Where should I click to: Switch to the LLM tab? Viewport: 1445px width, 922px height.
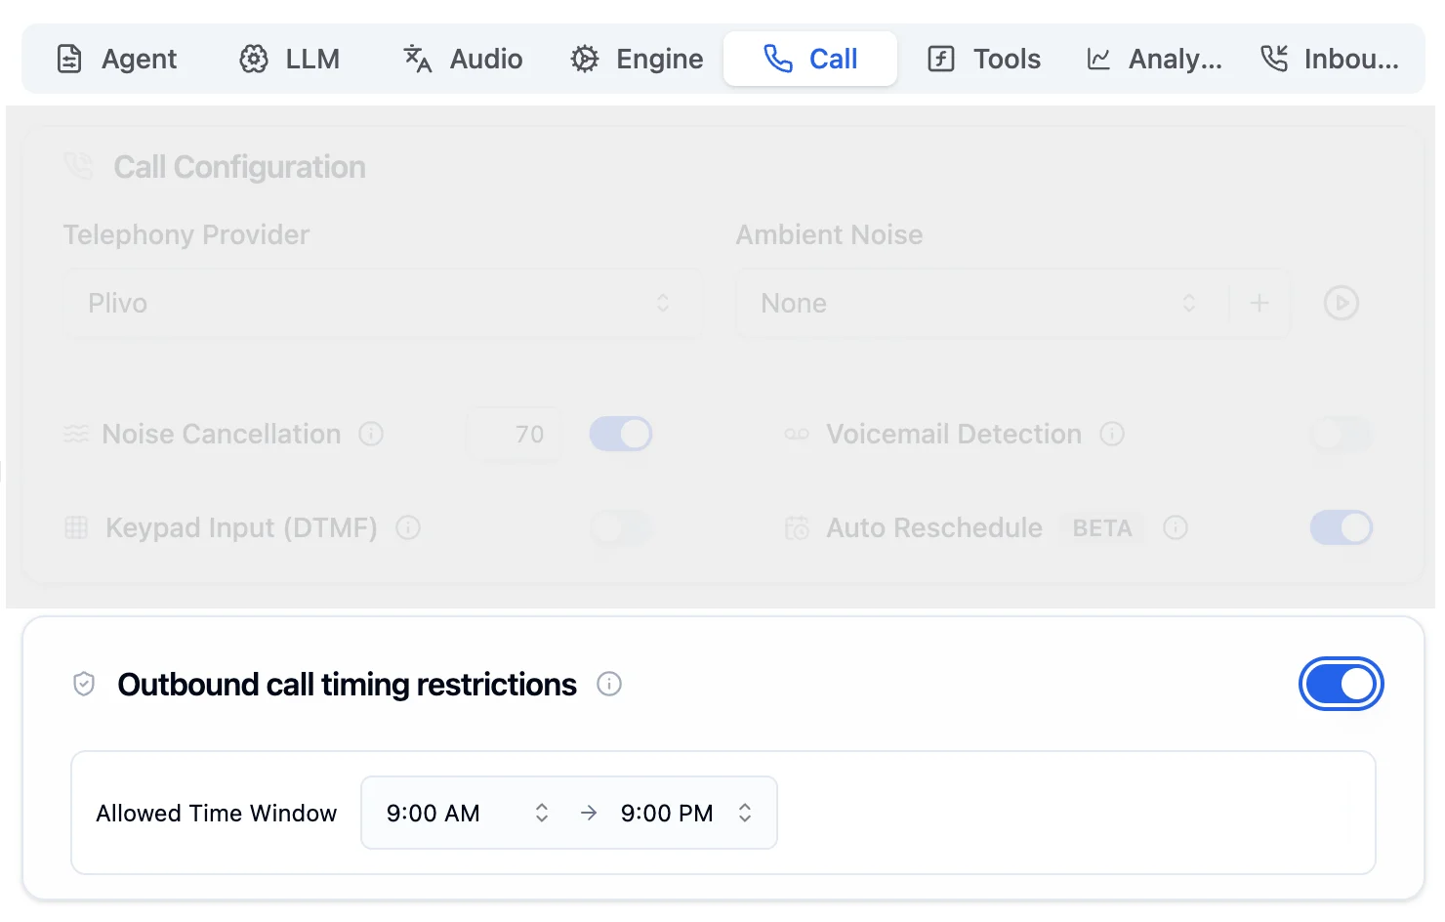click(x=290, y=59)
